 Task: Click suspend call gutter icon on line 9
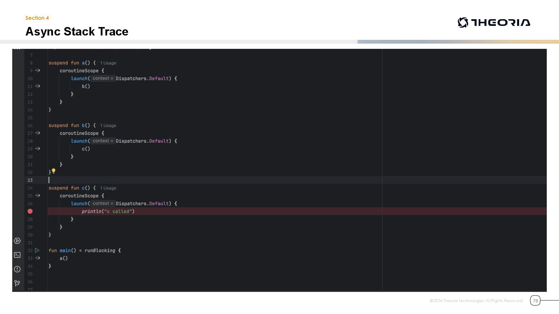tap(38, 70)
